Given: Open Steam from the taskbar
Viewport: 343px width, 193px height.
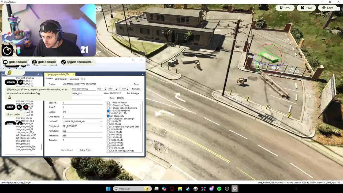Looking at the screenshot, I should (188, 189).
